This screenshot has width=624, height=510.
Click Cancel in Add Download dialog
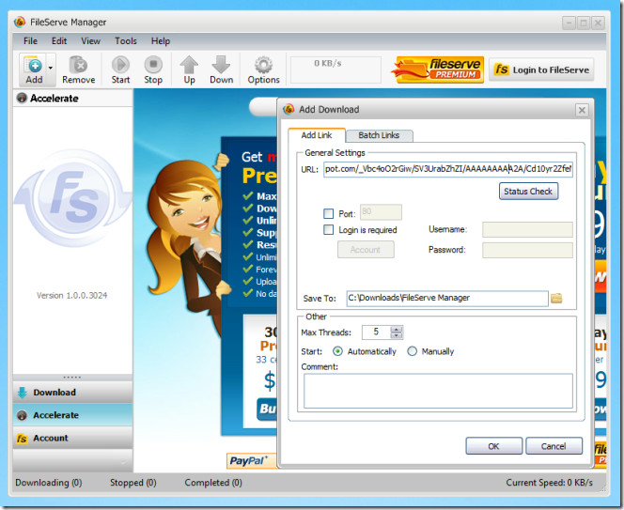(x=554, y=446)
